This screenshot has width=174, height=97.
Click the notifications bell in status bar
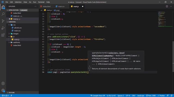coord(172,96)
